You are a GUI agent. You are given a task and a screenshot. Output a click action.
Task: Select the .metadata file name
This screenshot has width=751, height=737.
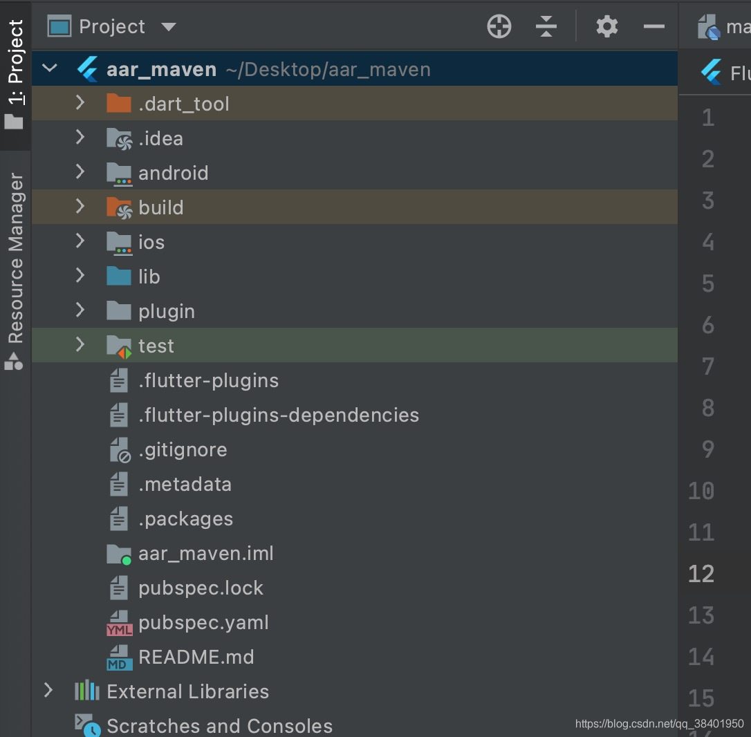pyautogui.click(x=185, y=484)
